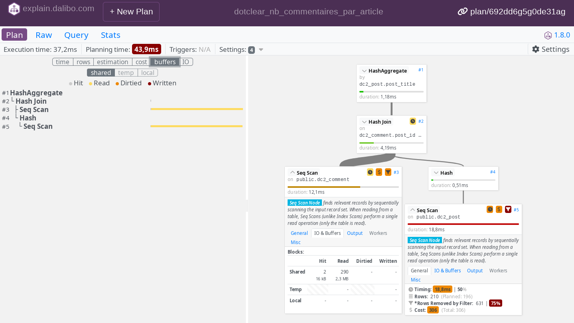This screenshot has width=574, height=323.
Task: Select Hash Join row in plan tree
Action: click(31, 101)
